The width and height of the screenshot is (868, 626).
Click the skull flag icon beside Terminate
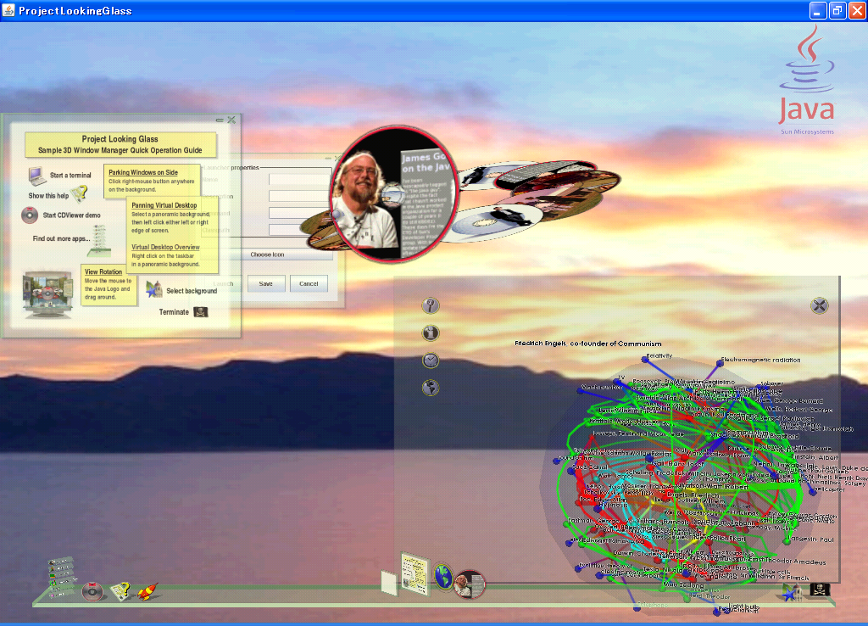(x=200, y=312)
